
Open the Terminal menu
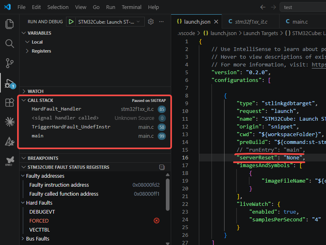[x=131, y=7]
